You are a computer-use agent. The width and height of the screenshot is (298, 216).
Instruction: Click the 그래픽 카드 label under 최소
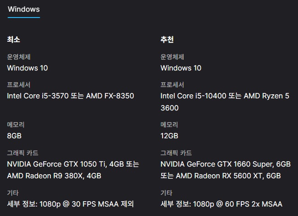(x=23, y=153)
